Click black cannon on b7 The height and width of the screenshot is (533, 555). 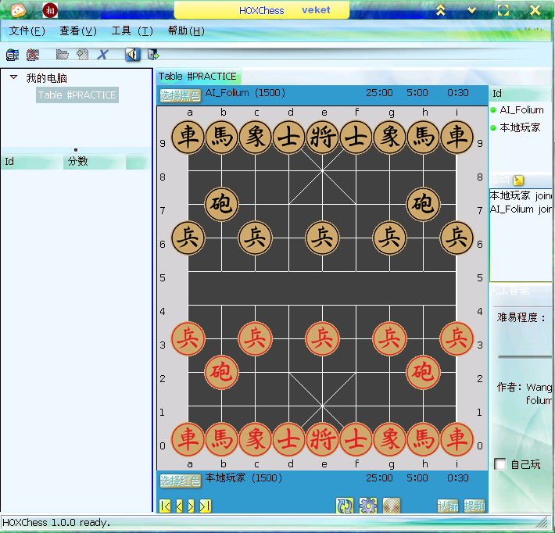(x=221, y=204)
